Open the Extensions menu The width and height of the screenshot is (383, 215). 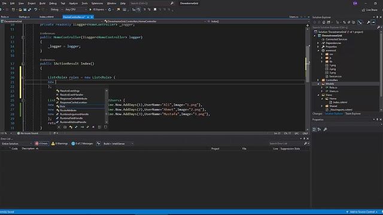tap(97, 4)
